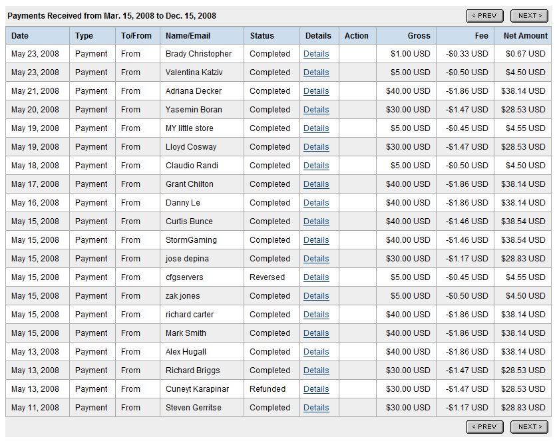
Task: Click the top NEXT button
Action: 528,16
